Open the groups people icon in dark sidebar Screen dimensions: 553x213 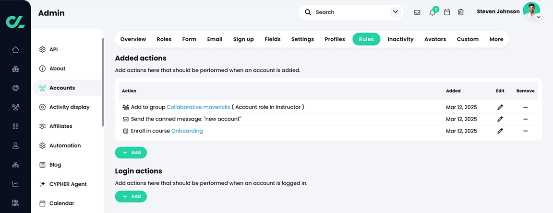(x=15, y=107)
